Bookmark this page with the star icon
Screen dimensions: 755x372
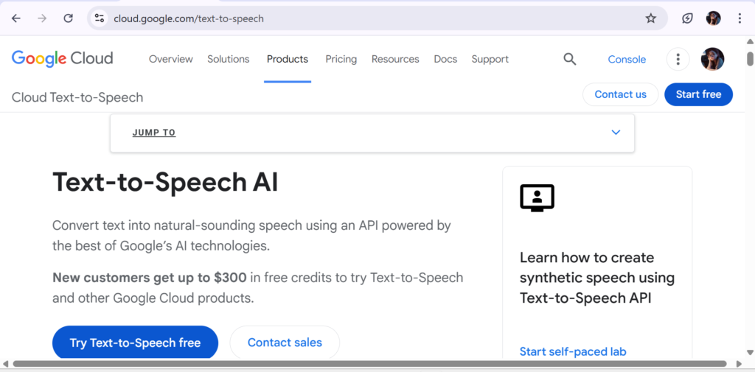(x=650, y=18)
